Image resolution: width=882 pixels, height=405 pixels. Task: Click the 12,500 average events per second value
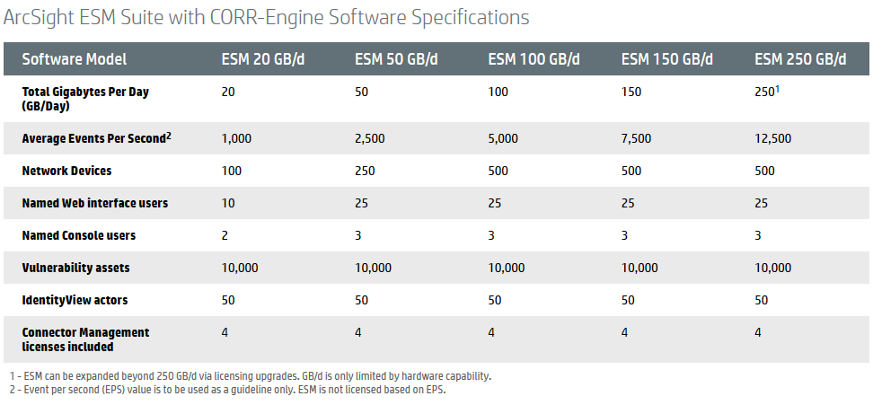tap(773, 138)
